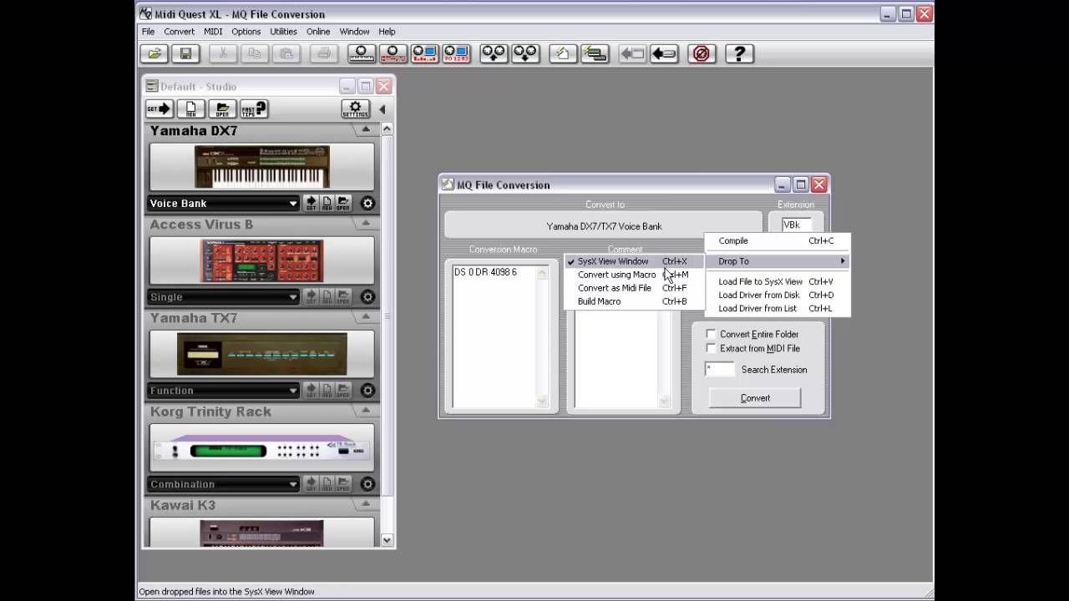Open the MIDI menu
This screenshot has width=1069, height=601.
pyautogui.click(x=213, y=31)
